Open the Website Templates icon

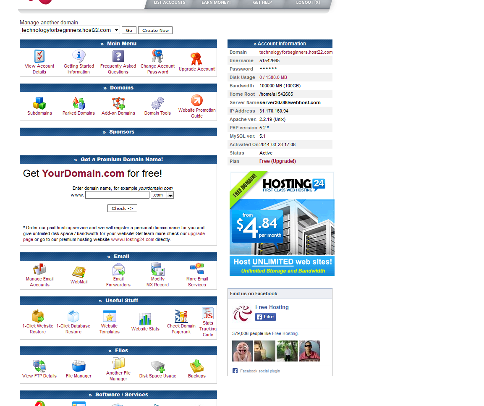tap(109, 316)
